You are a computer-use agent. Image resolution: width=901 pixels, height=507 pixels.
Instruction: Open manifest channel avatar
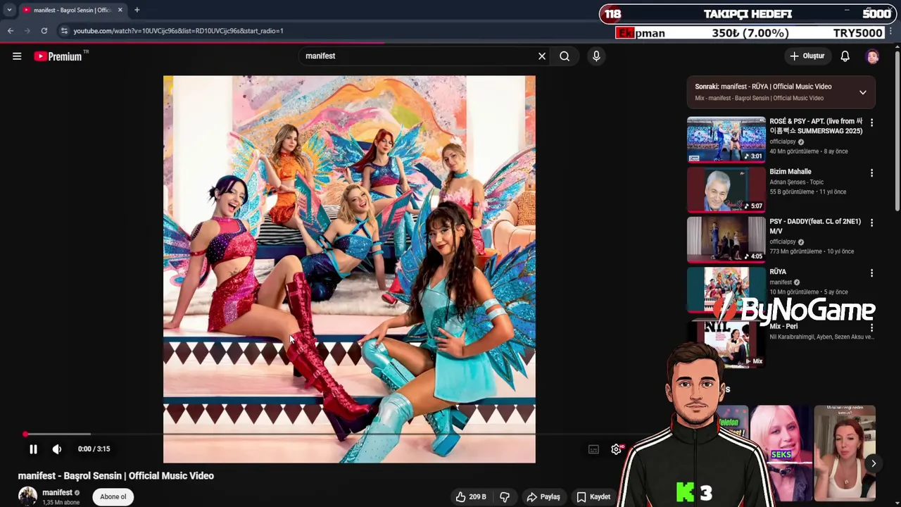(x=27, y=496)
